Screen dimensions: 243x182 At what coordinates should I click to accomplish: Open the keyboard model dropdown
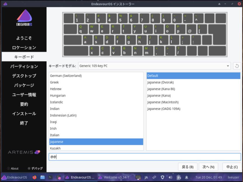[154, 66]
